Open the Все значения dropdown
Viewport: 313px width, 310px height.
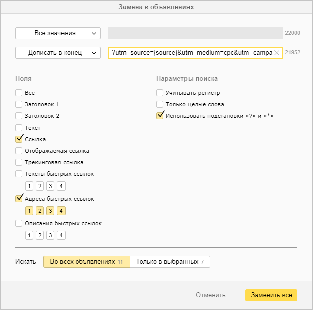click(x=58, y=33)
